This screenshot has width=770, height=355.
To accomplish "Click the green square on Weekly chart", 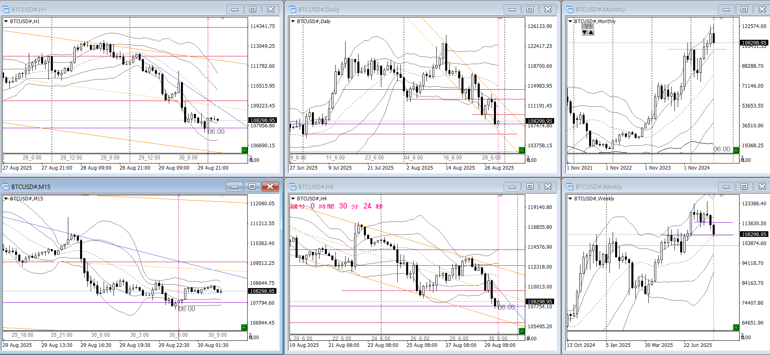I will click(736, 327).
